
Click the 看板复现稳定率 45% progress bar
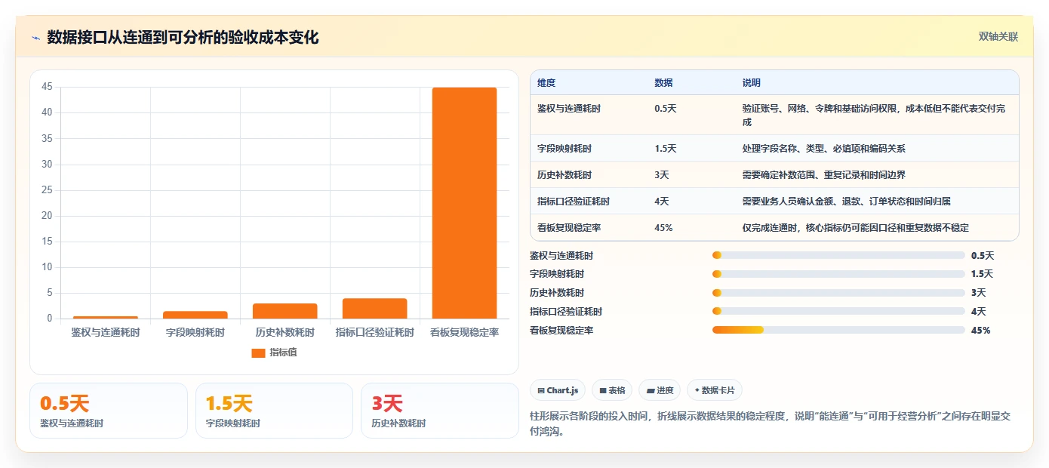838,330
